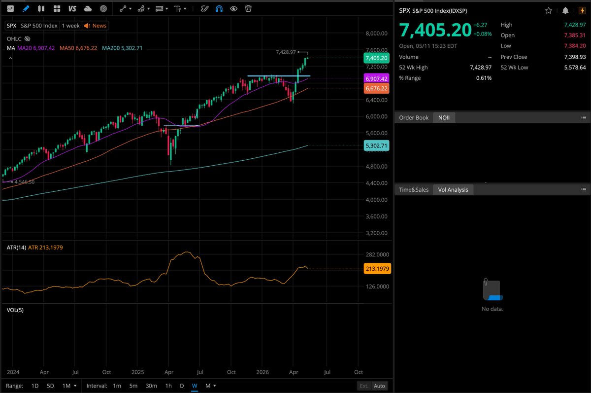
Task: Click the ATR(14) indicator label
Action: pos(16,247)
